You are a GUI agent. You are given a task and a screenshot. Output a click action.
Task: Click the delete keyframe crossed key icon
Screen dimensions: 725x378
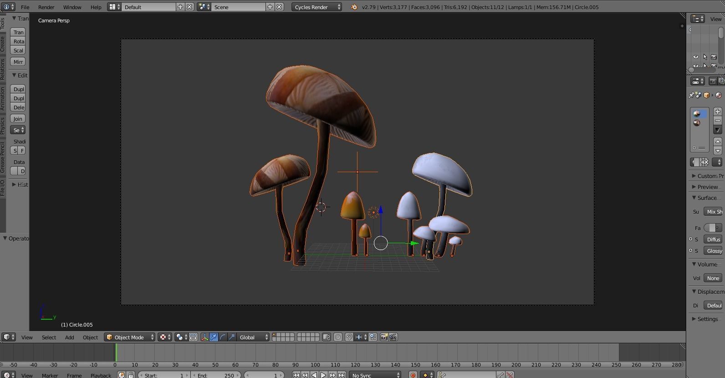click(510, 375)
